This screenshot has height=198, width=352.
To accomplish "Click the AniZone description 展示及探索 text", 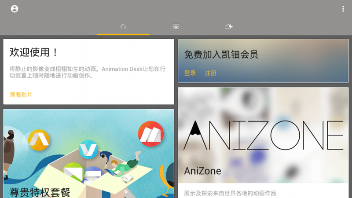I will pyautogui.click(x=230, y=193).
